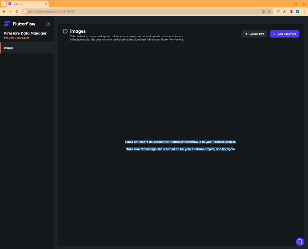Viewport: 308px width, 249px height.
Task: Open the media control icon in toolbar
Action: (x=278, y=12)
